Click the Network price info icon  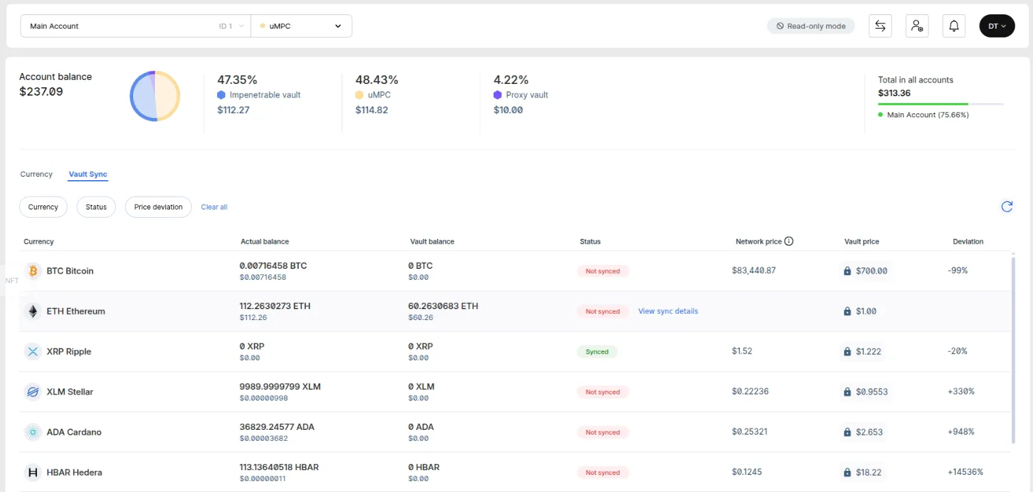pos(789,242)
